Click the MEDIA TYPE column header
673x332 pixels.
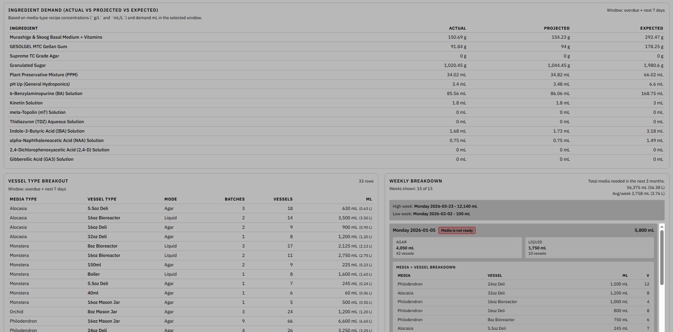click(23, 199)
